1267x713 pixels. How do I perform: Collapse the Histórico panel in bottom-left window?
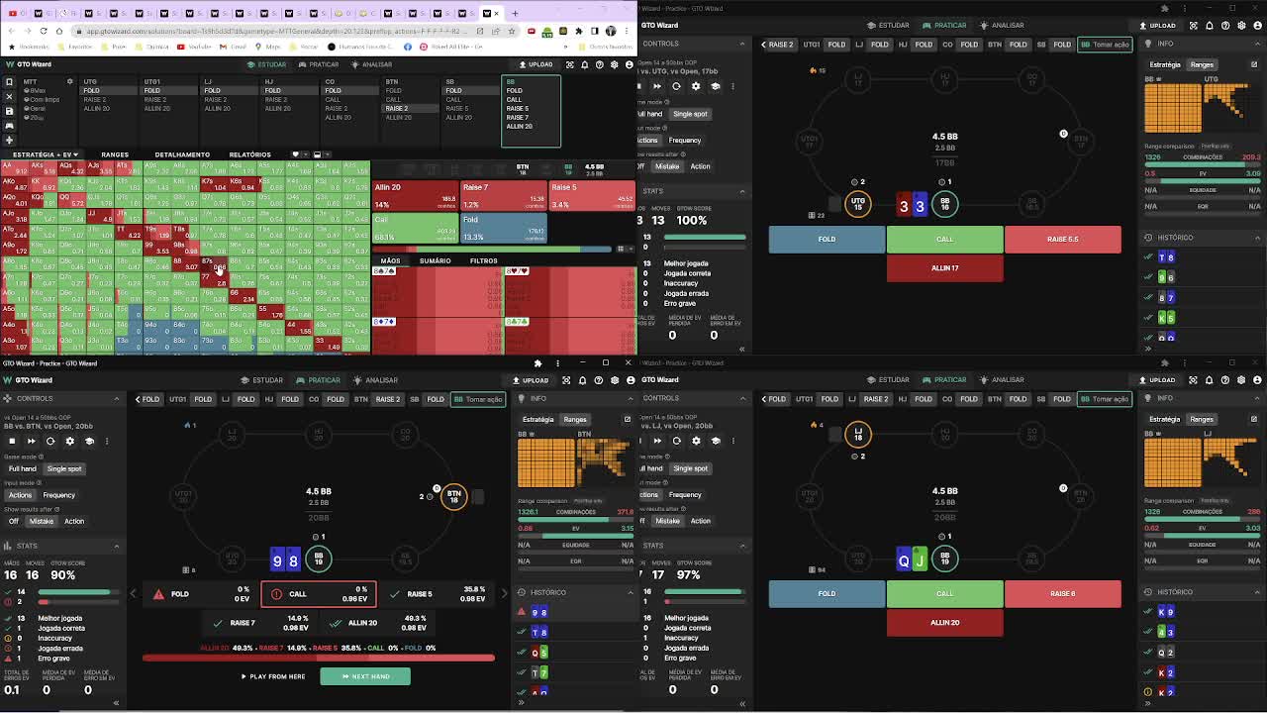(x=631, y=592)
